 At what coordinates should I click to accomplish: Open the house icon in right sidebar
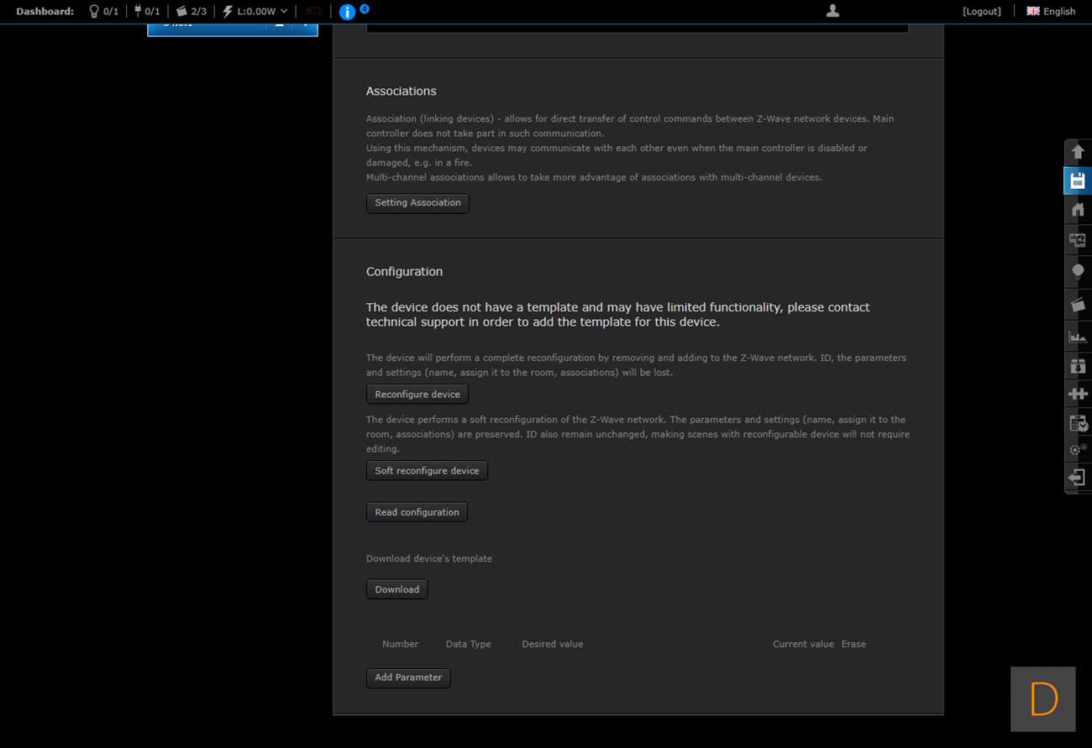coord(1078,210)
